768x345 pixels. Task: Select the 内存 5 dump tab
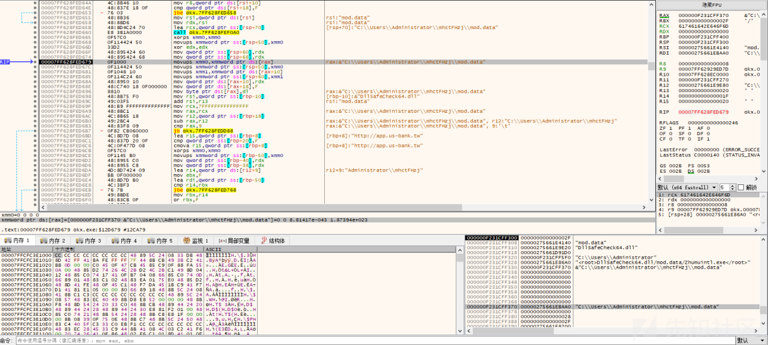click(x=161, y=241)
